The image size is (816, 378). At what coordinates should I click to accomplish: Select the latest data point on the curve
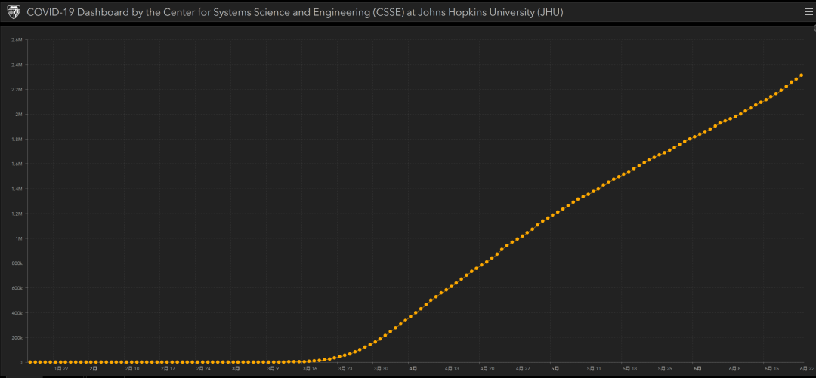801,75
